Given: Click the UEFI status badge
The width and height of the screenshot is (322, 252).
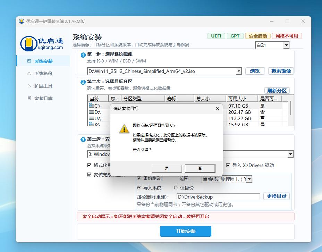Looking at the screenshot, I should (216, 36).
